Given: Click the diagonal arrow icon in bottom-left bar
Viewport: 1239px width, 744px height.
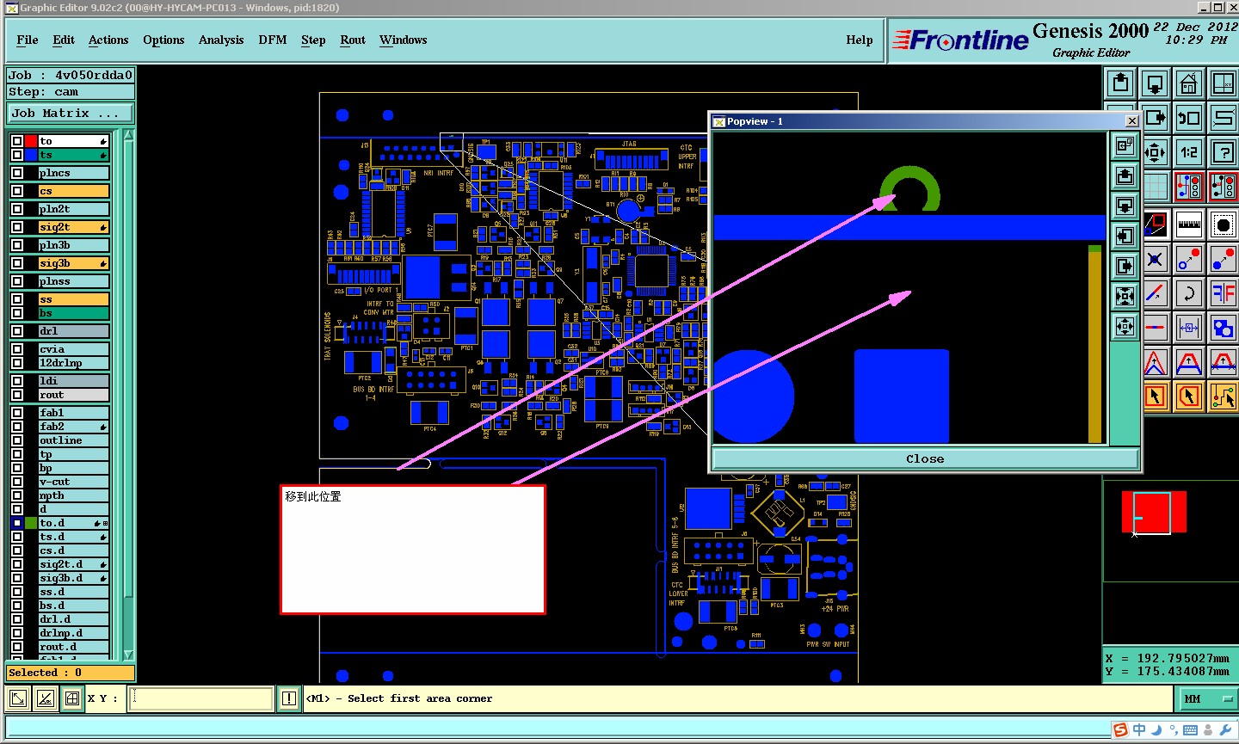Looking at the screenshot, I should click(17, 698).
